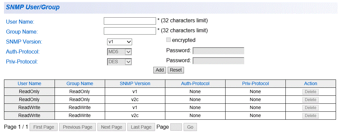Click the Go button
339x135 pixels.
[190, 127]
